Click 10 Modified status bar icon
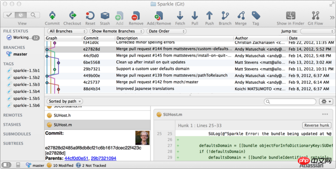Image resolution: width=336 pixels, height=169 pixels. click(49, 165)
